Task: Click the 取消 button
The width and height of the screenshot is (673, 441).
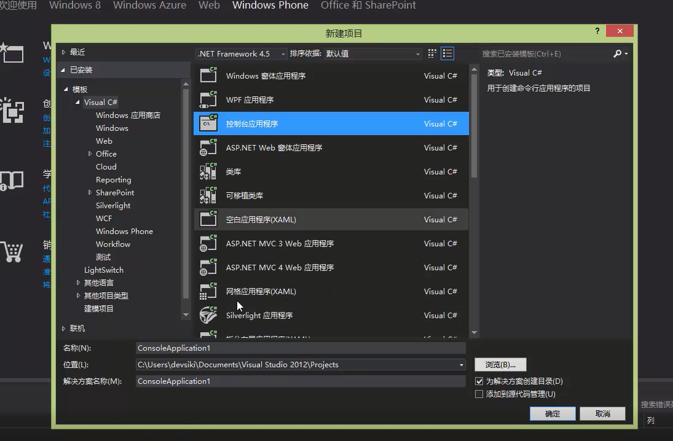Action: (602, 413)
